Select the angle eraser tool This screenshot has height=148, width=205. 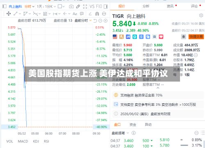tap(90, 14)
